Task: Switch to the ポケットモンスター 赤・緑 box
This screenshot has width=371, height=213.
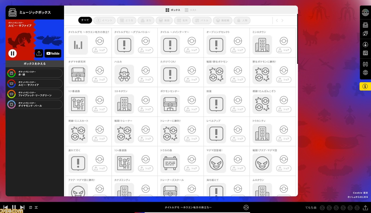Action: click(x=34, y=73)
